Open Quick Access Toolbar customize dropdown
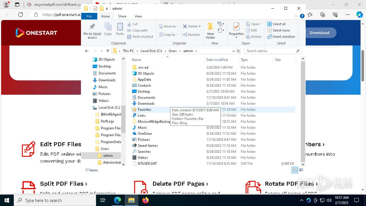This screenshot has height=206, width=366. coord(107,9)
